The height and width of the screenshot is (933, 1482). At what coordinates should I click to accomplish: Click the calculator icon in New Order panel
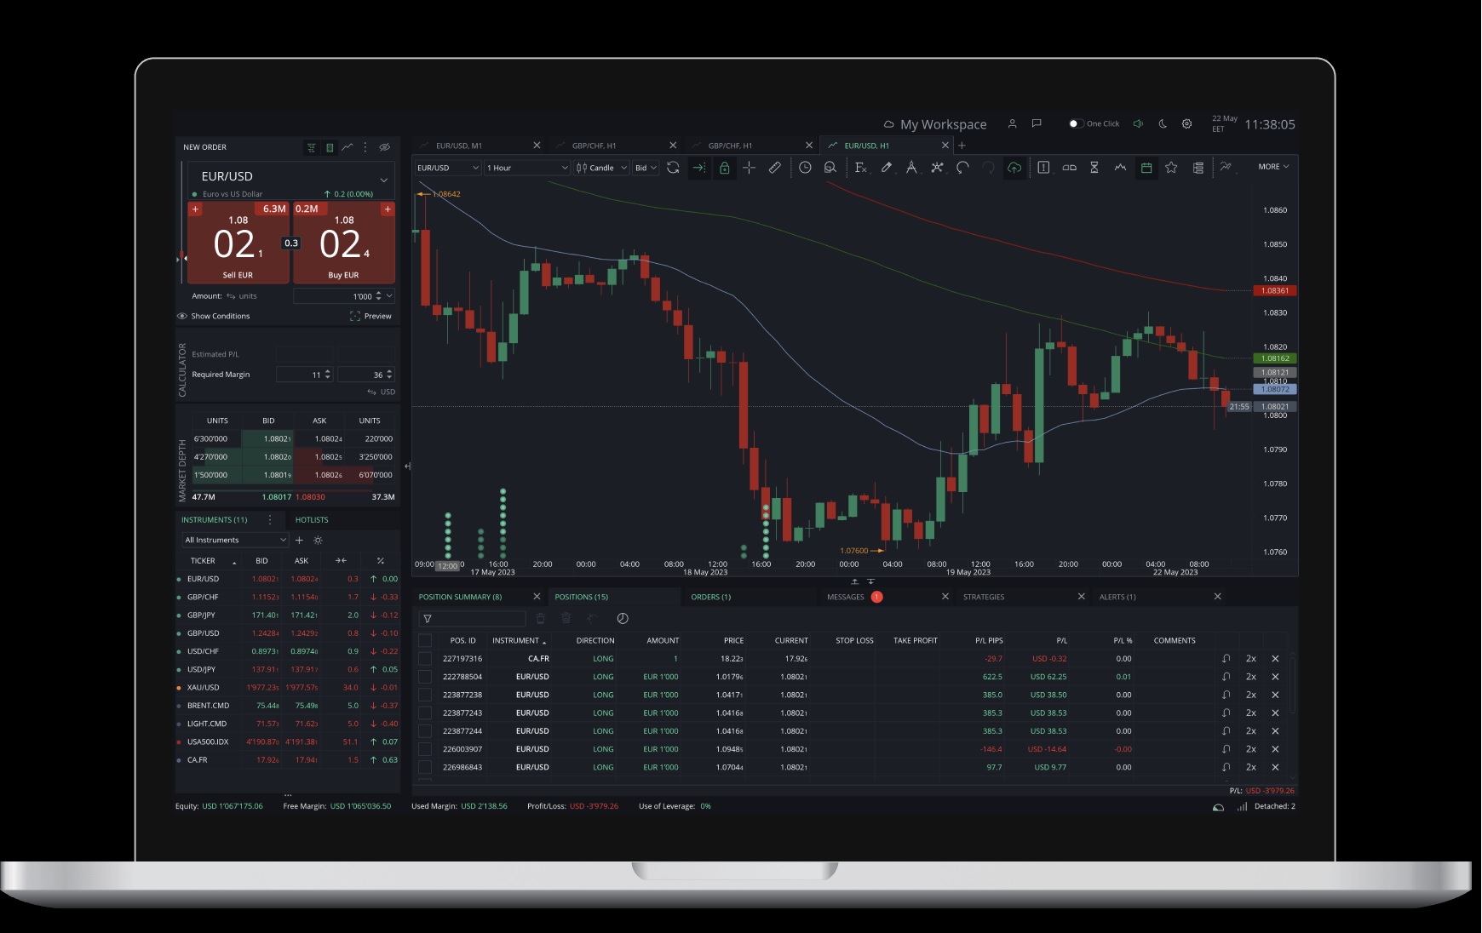tap(330, 147)
